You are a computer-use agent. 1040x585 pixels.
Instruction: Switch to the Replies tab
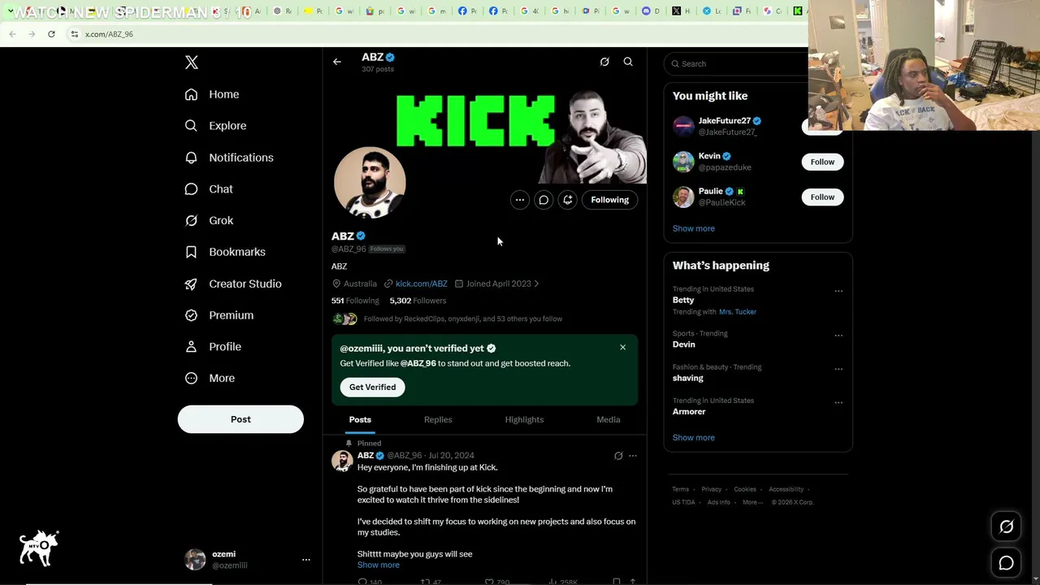tap(438, 420)
